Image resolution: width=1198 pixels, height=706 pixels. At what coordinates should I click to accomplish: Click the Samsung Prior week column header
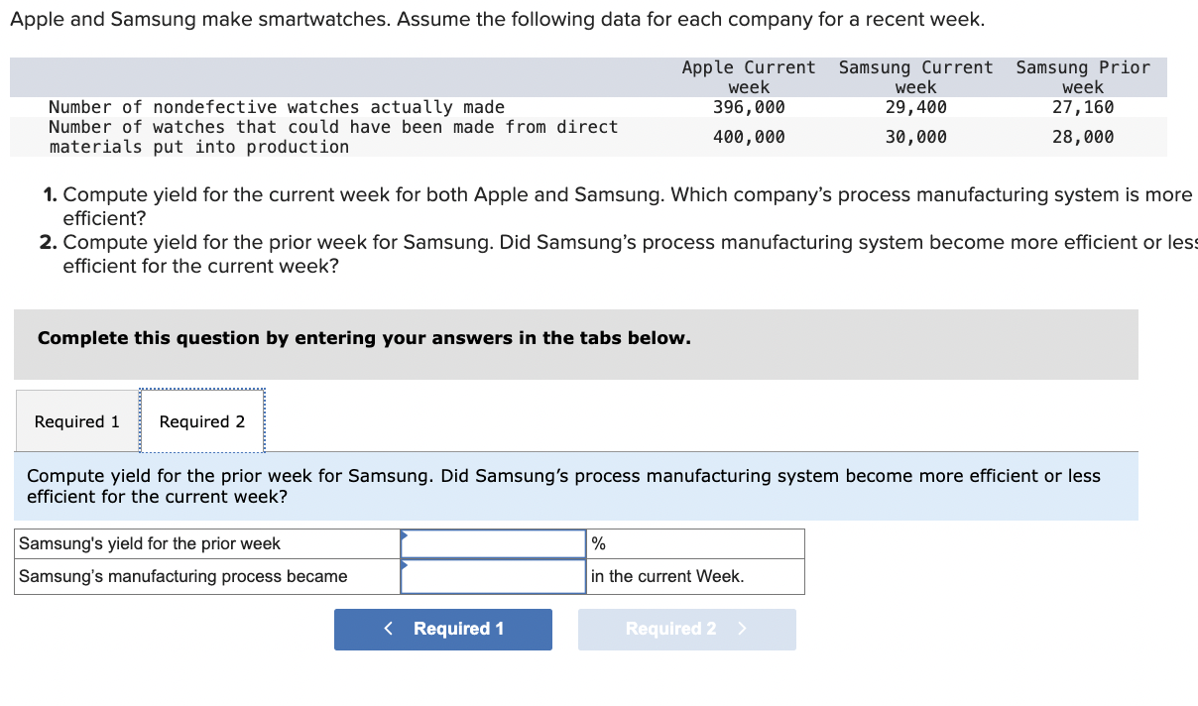(1082, 76)
